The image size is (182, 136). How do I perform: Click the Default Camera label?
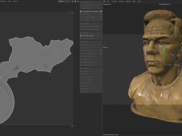pos(164,4)
